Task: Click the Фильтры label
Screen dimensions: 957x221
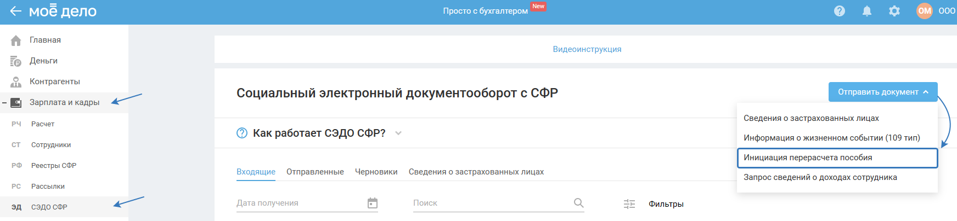Action: pyautogui.click(x=666, y=204)
